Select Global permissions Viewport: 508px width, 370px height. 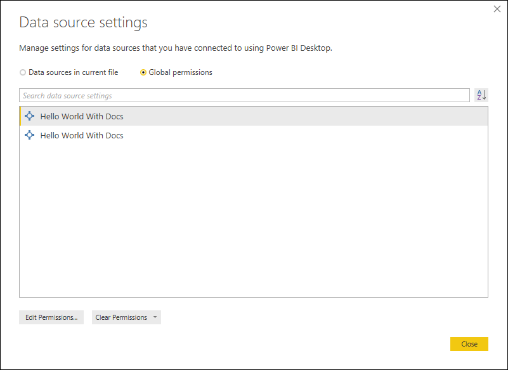tap(143, 72)
